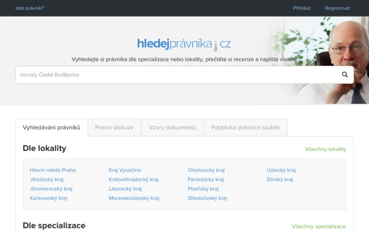
Task: Click Liberecký kraj link
Action: click(125, 189)
